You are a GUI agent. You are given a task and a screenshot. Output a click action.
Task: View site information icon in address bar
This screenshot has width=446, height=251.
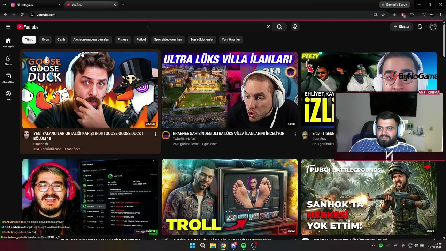(32, 15)
